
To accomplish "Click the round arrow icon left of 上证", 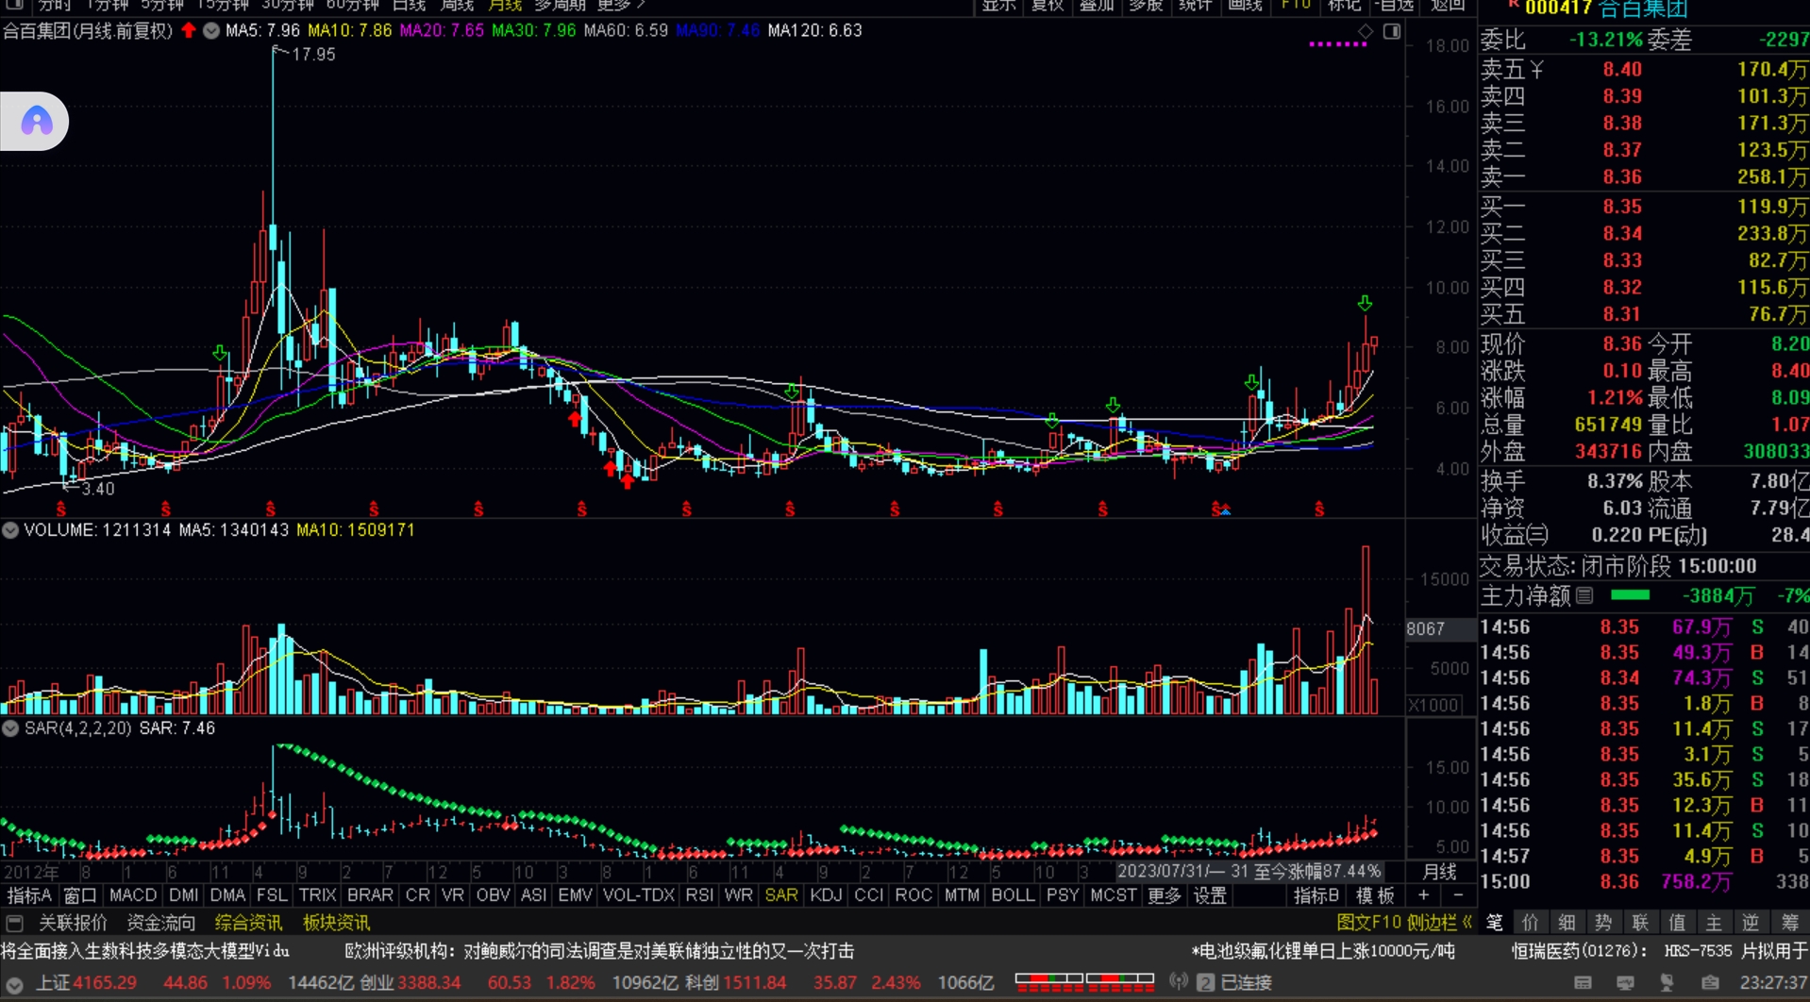I will point(14,983).
